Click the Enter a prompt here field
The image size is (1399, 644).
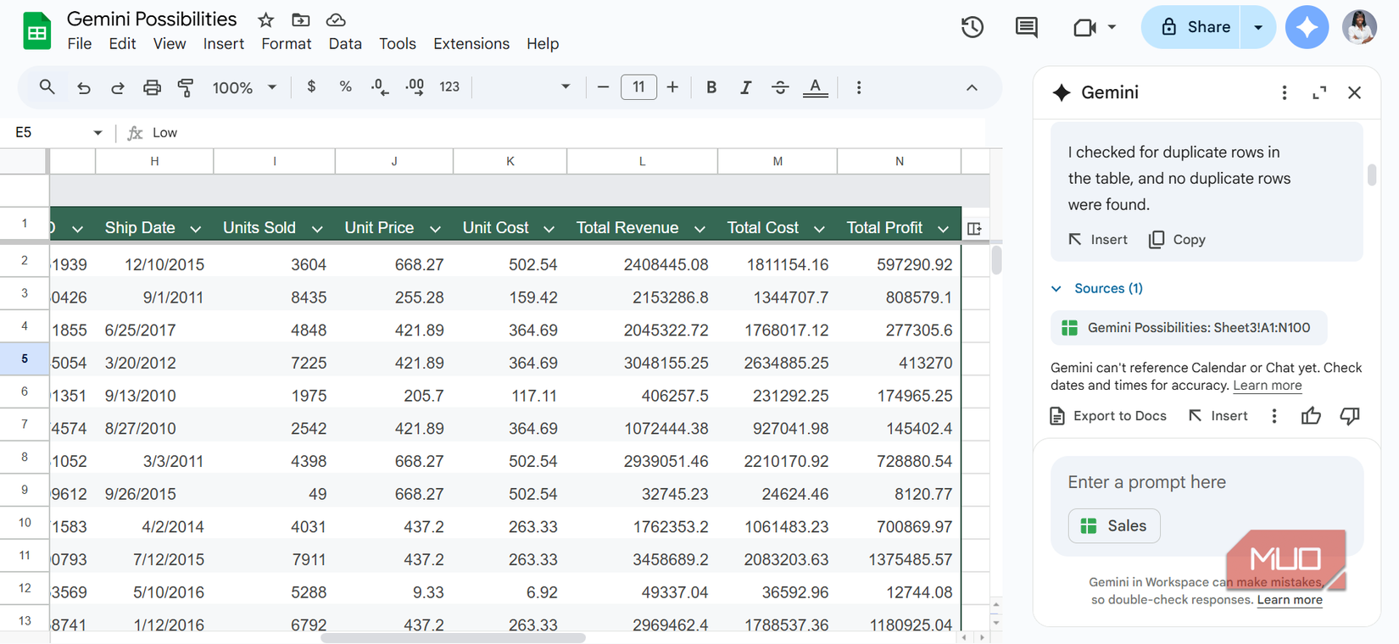(1207, 482)
